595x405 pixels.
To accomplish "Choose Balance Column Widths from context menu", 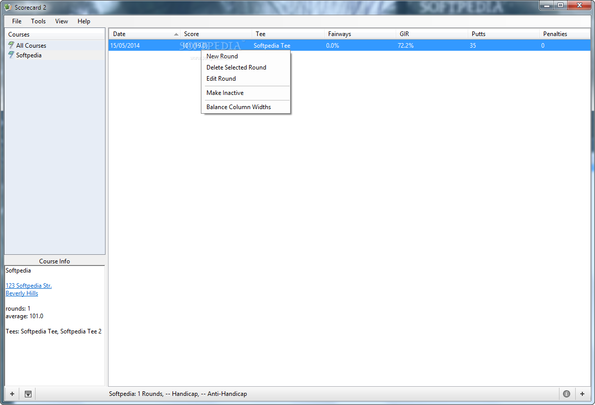I will pos(246,107).
